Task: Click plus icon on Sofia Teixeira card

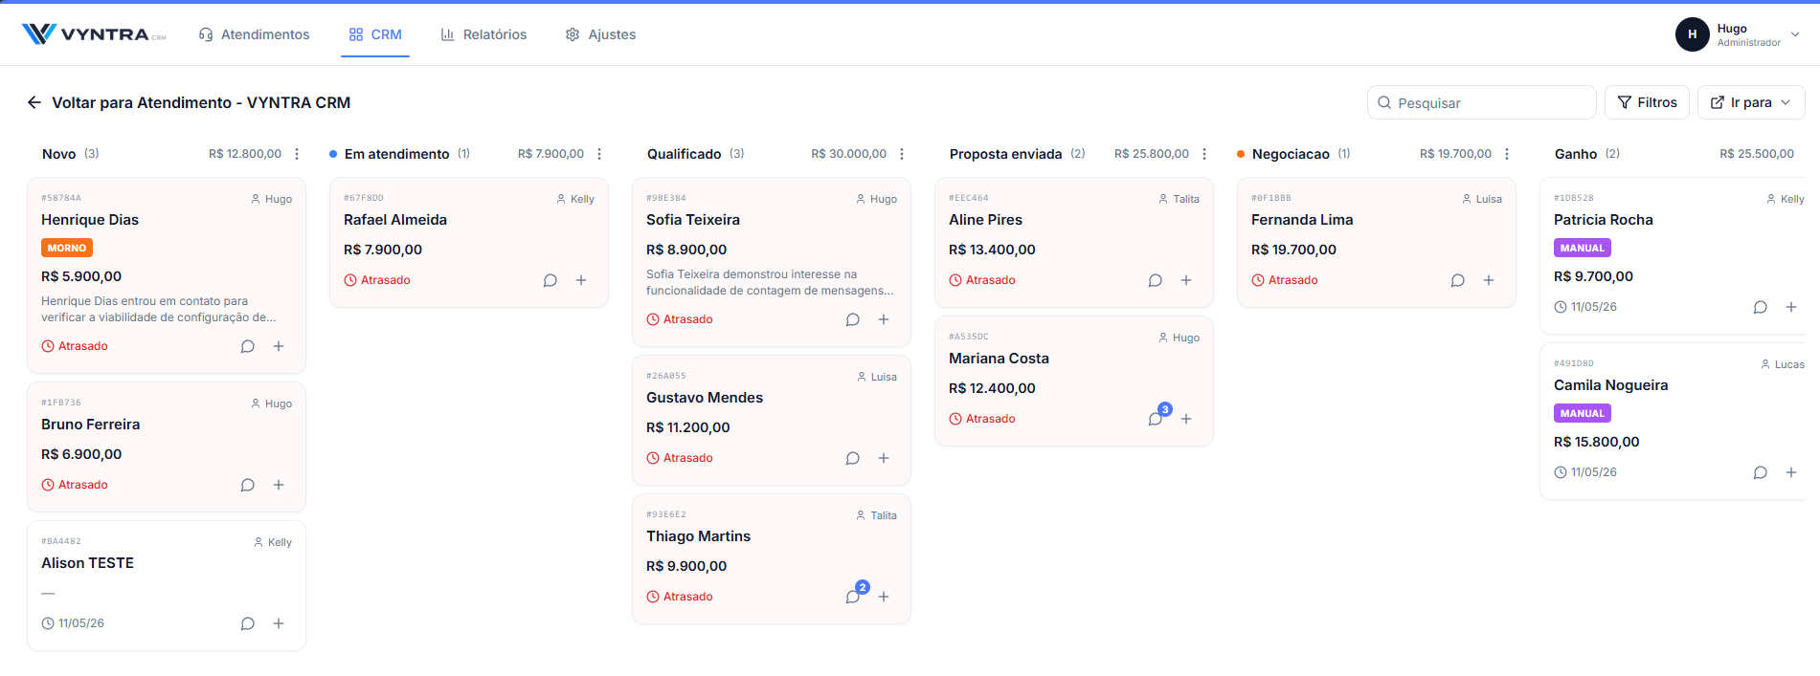Action: (884, 319)
